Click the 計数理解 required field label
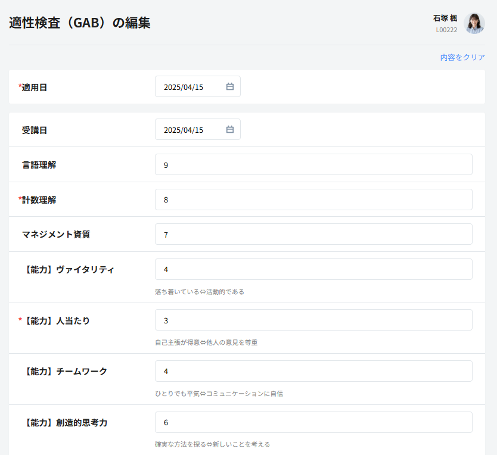The image size is (497, 455). [39, 200]
